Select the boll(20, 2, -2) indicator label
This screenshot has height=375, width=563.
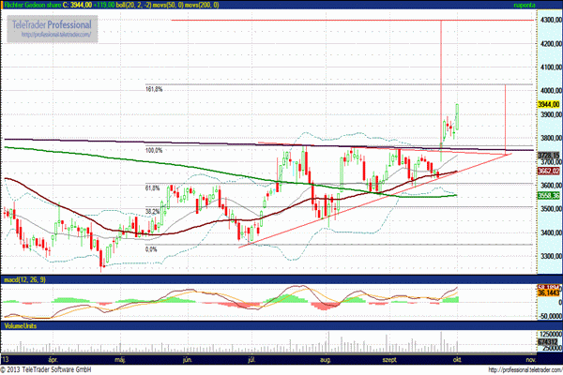click(133, 5)
